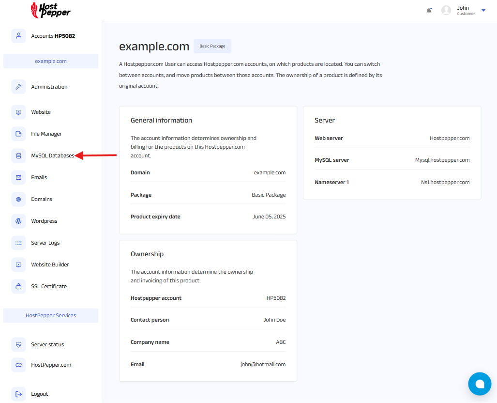The height and width of the screenshot is (403, 497).
Task: Visit the HostPepper.com link
Action: (x=51, y=365)
